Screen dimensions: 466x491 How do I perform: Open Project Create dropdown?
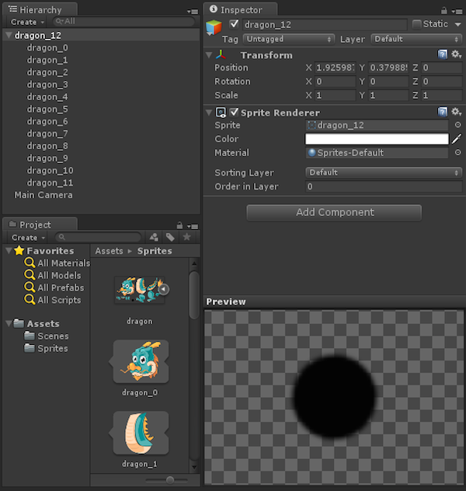click(x=27, y=238)
